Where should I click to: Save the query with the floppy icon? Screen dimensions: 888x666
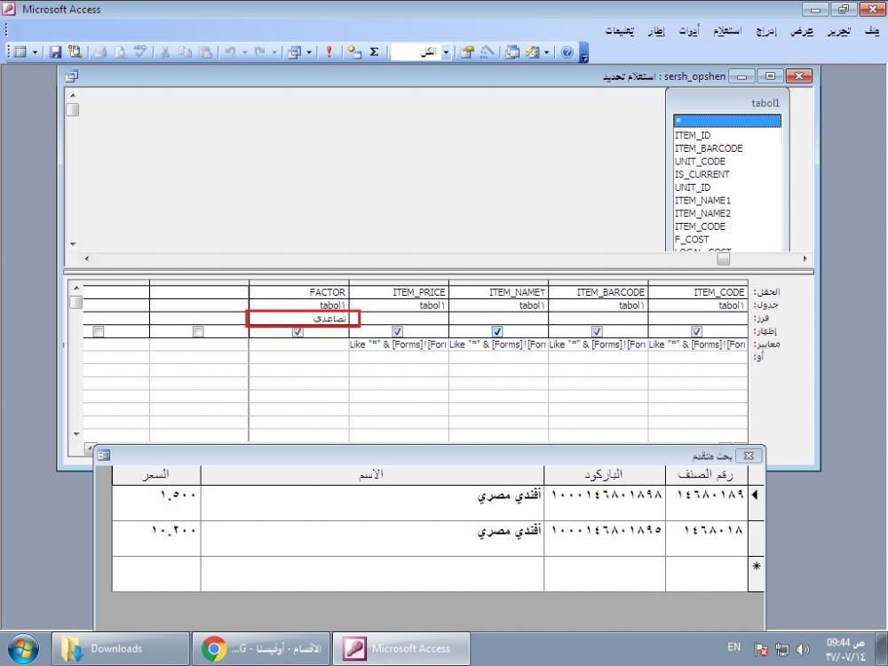[55, 52]
